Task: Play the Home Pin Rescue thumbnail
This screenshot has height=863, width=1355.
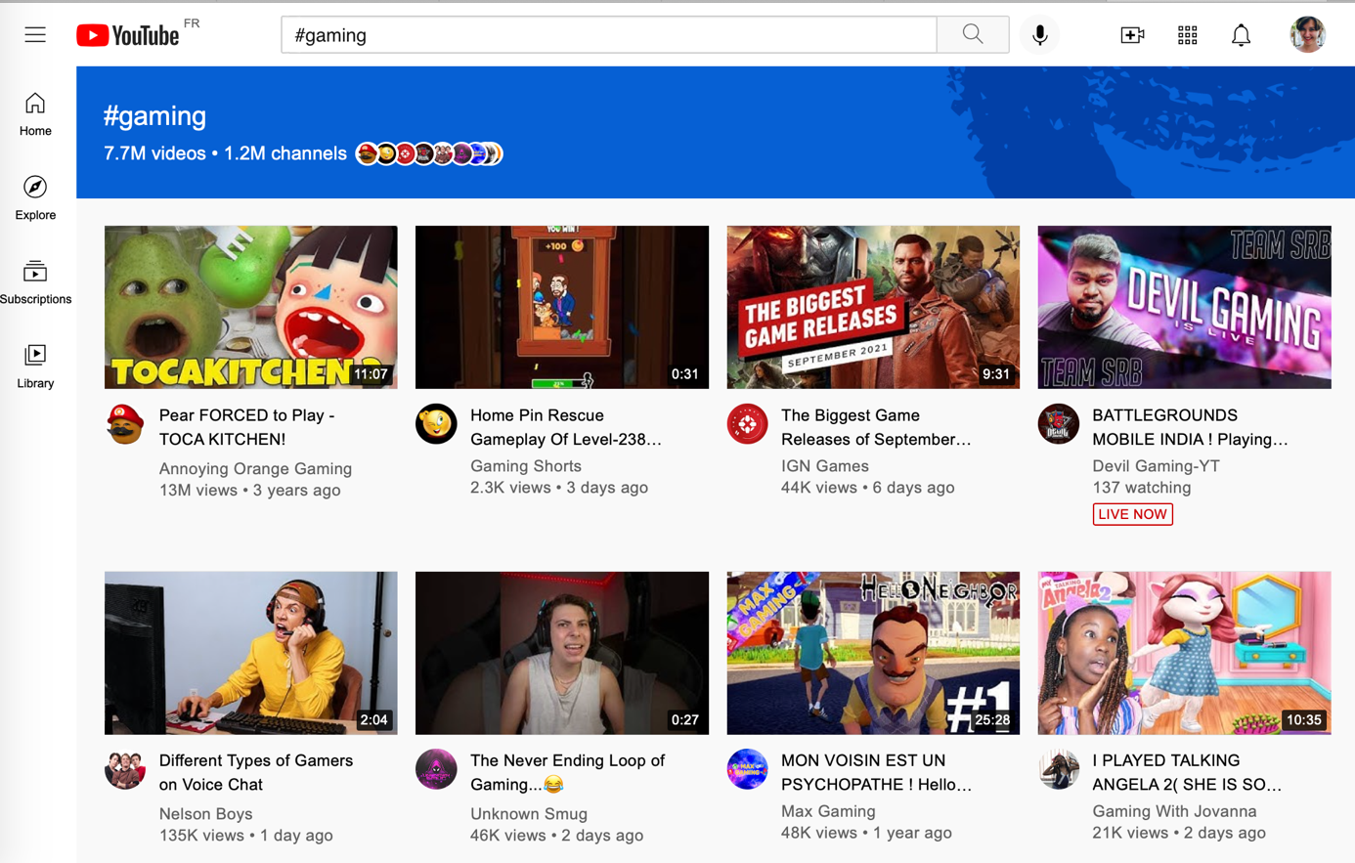Action: coord(562,307)
